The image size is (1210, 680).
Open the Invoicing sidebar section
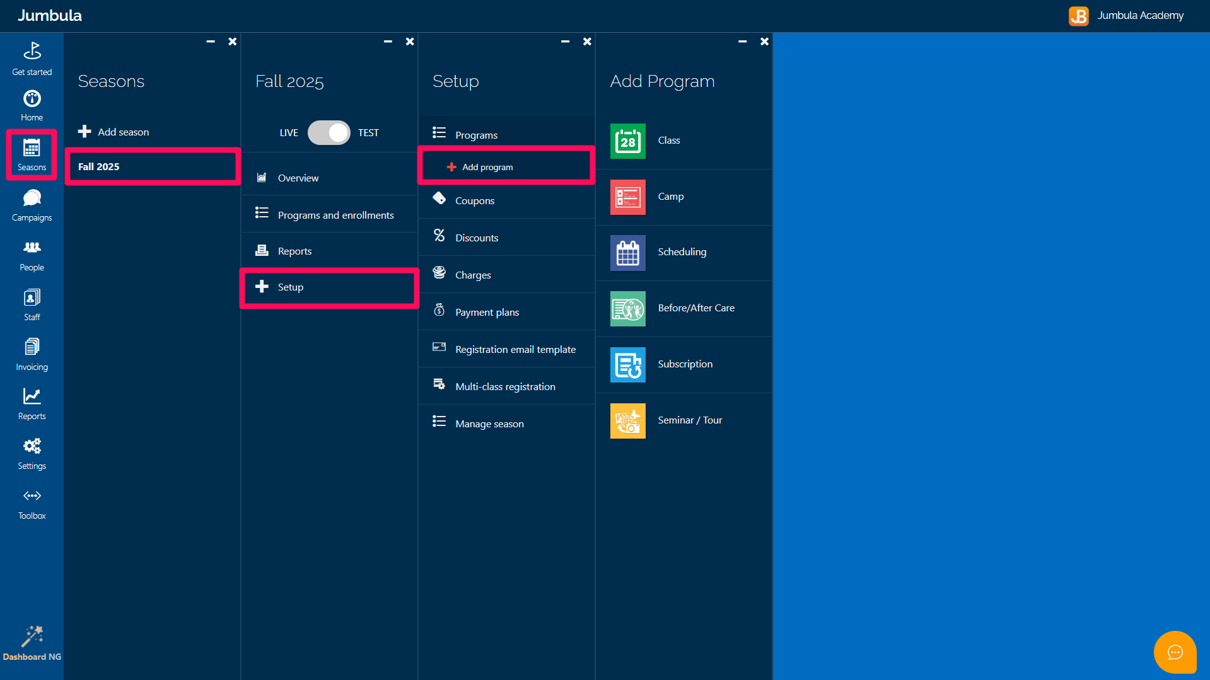coord(32,355)
